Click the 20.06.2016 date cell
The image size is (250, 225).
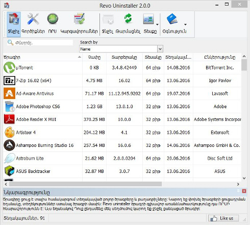point(179,158)
